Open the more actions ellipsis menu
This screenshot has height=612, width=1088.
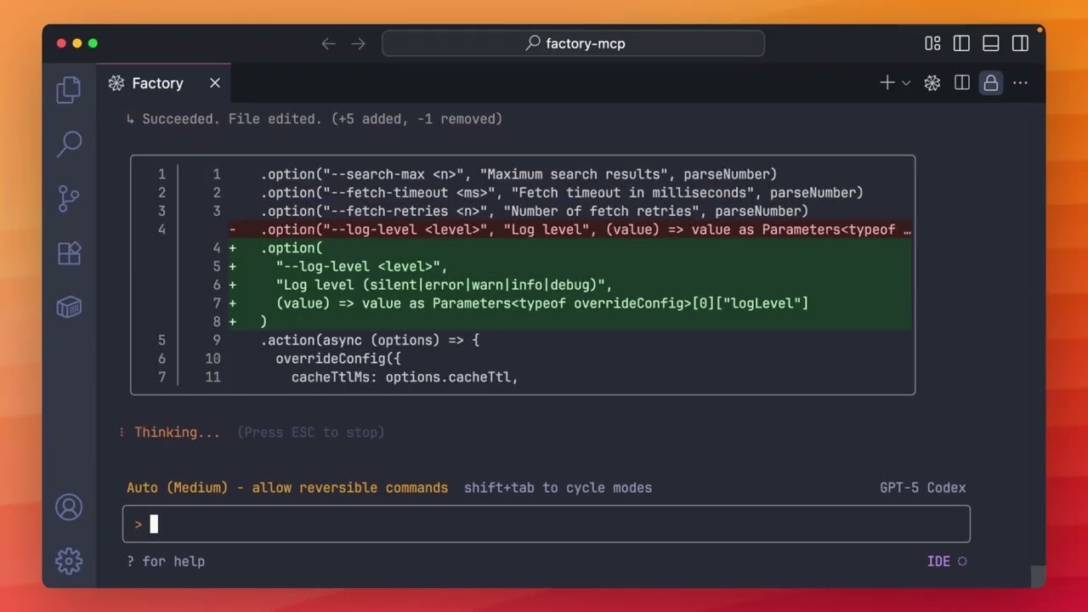(x=1020, y=82)
